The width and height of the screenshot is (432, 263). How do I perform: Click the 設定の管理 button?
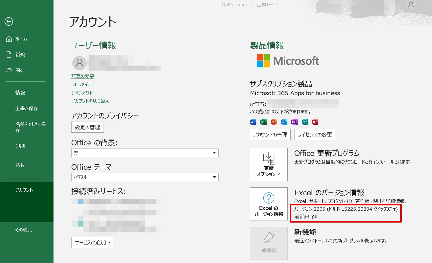click(x=87, y=127)
